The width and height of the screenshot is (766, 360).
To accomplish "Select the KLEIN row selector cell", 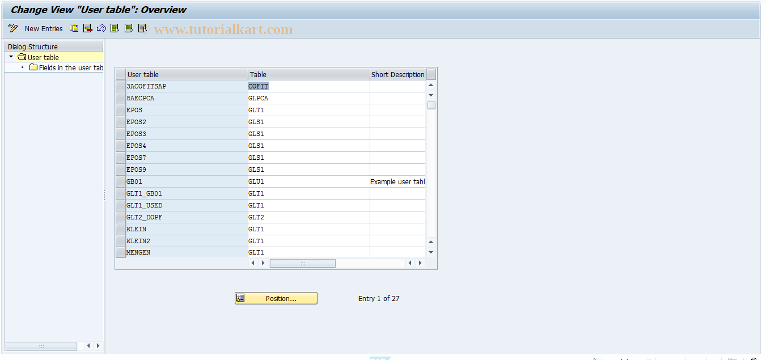I will (x=120, y=228).
